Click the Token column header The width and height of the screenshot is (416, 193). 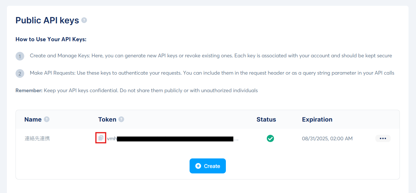click(107, 120)
